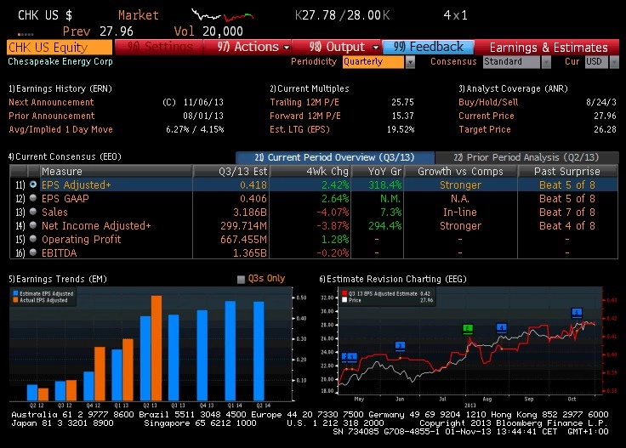The image size is (626, 448).
Task: Click the Est. LTG (EPS) value 19.52%
Action: pyautogui.click(x=401, y=129)
